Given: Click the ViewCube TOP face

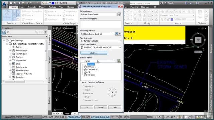Looking at the screenshot, I should (x=198, y=40).
